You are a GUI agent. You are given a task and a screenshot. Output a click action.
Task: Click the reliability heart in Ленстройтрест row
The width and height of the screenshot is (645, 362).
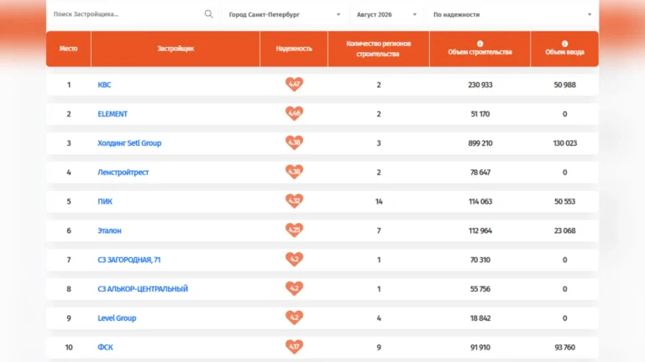coord(294,172)
